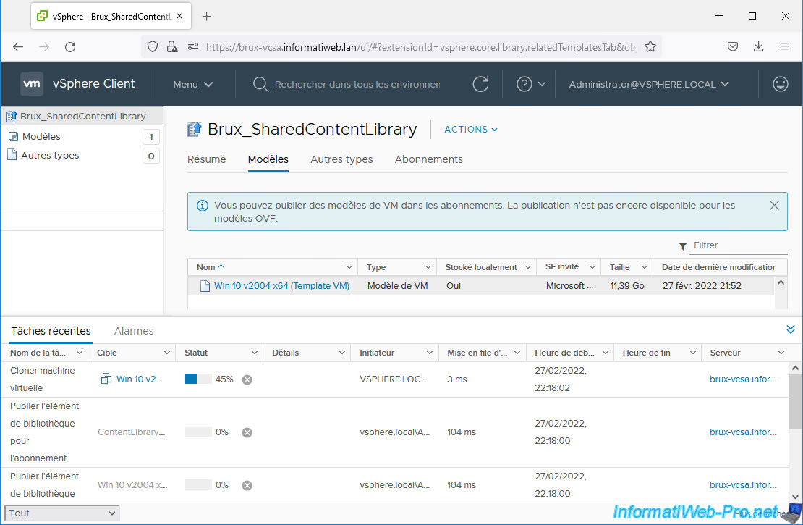
Task: Open the browser downloads panel
Action: (x=758, y=46)
